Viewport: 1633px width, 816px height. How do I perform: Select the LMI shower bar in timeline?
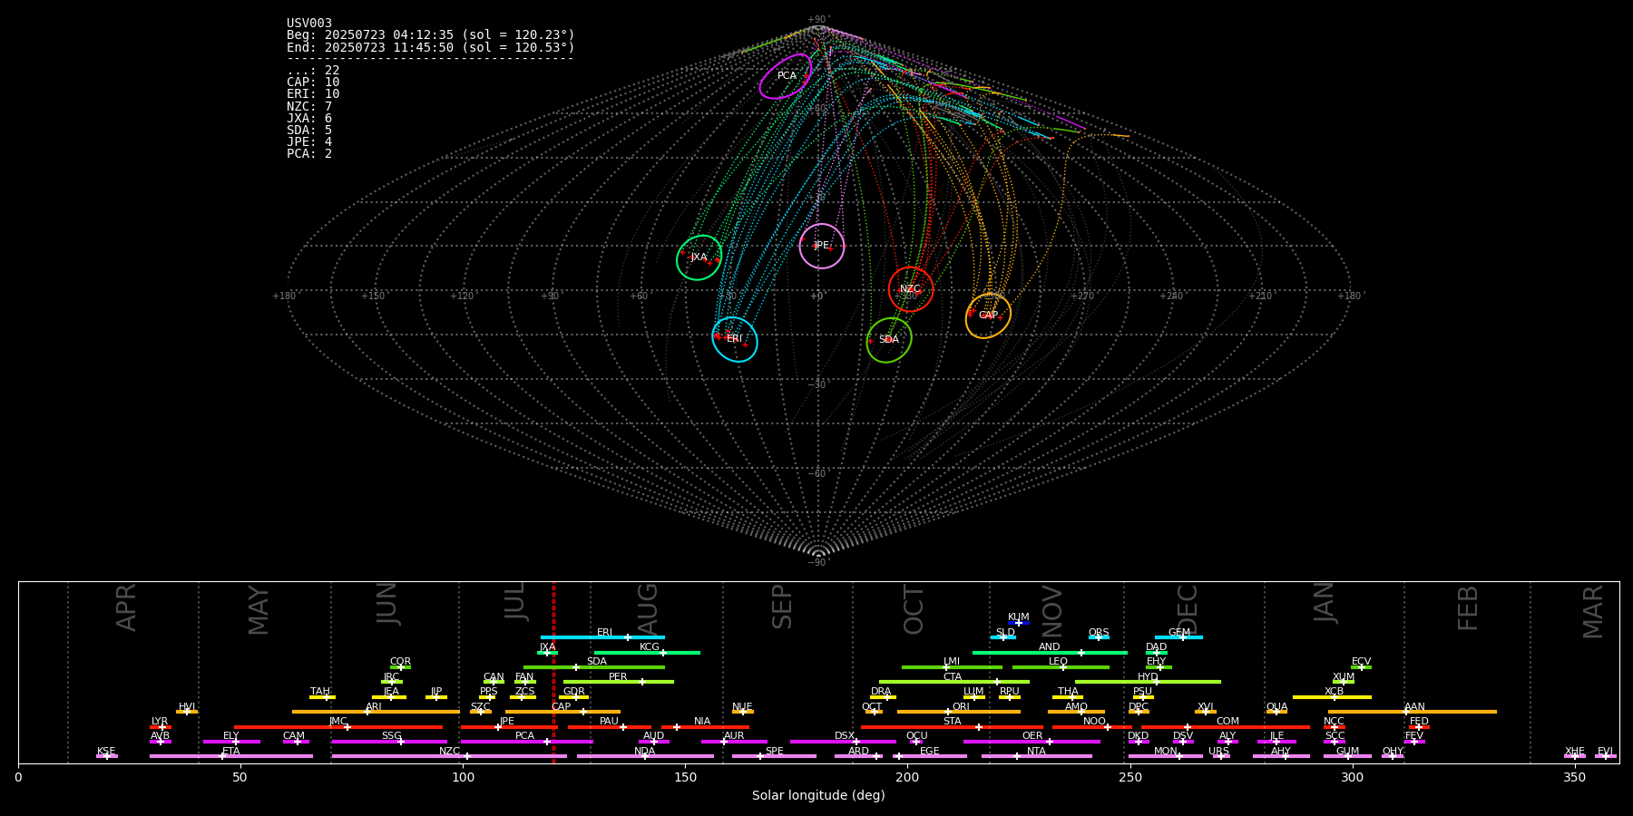click(952, 667)
